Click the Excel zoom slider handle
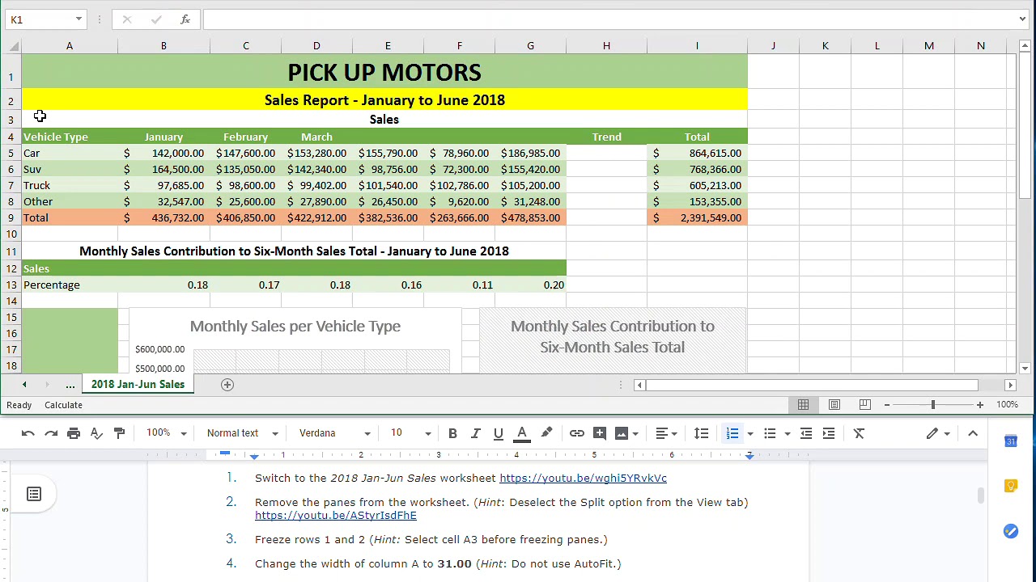This screenshot has width=1036, height=582. pos(932,404)
